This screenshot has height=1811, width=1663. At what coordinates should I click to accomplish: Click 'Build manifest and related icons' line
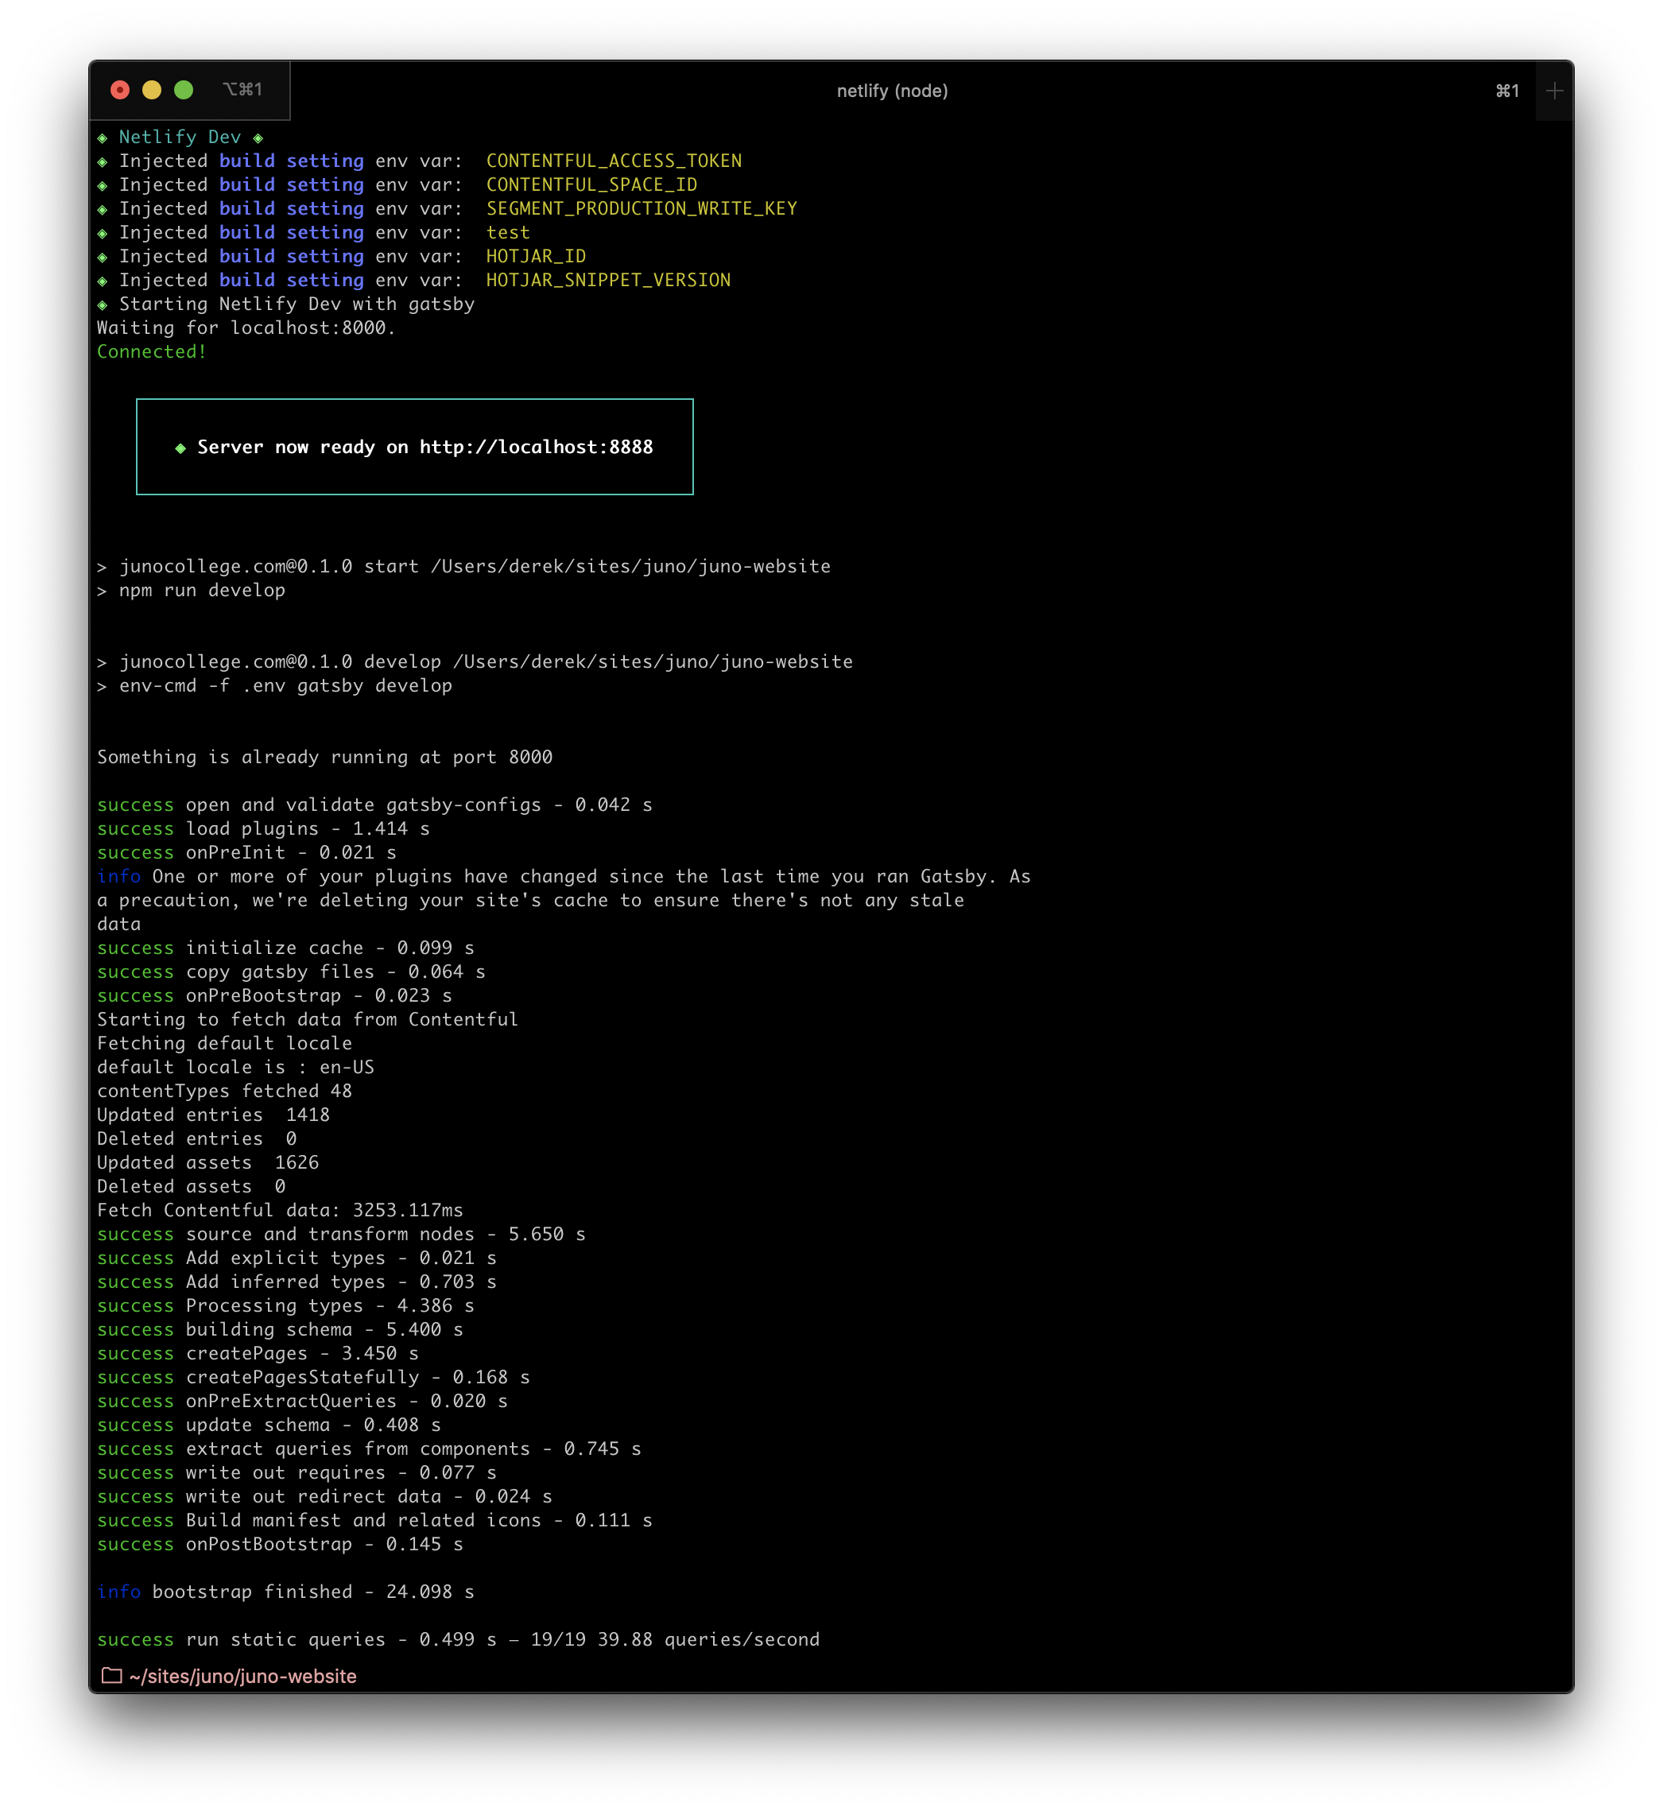(x=375, y=1520)
